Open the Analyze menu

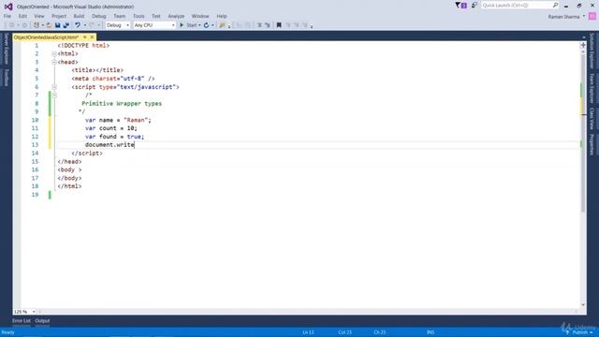pos(176,16)
